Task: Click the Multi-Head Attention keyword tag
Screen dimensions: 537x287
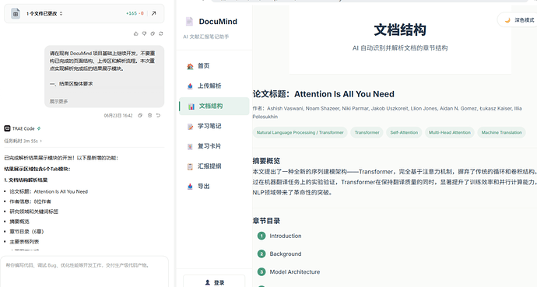Action: (x=450, y=132)
